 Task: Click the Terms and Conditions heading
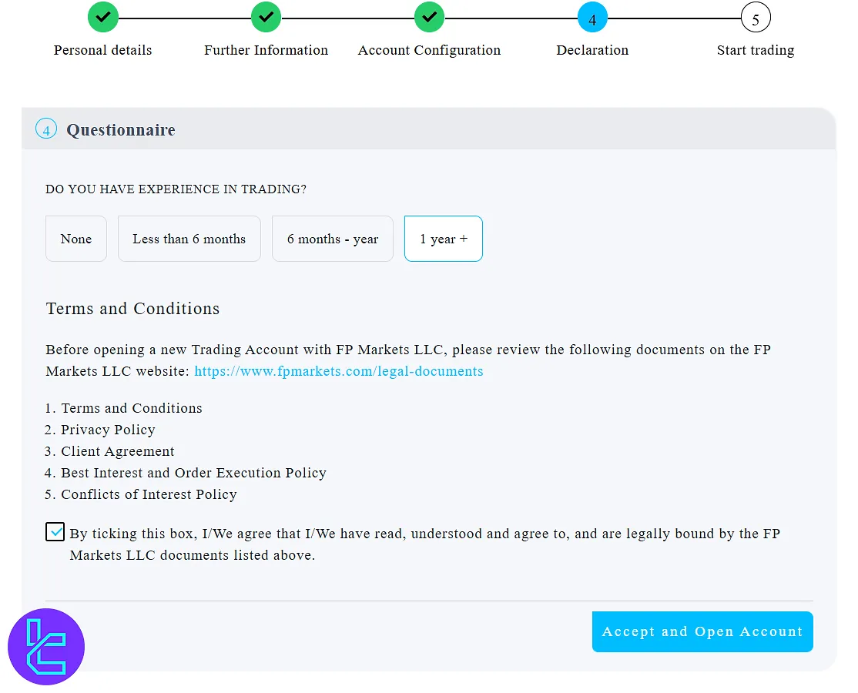click(x=132, y=309)
